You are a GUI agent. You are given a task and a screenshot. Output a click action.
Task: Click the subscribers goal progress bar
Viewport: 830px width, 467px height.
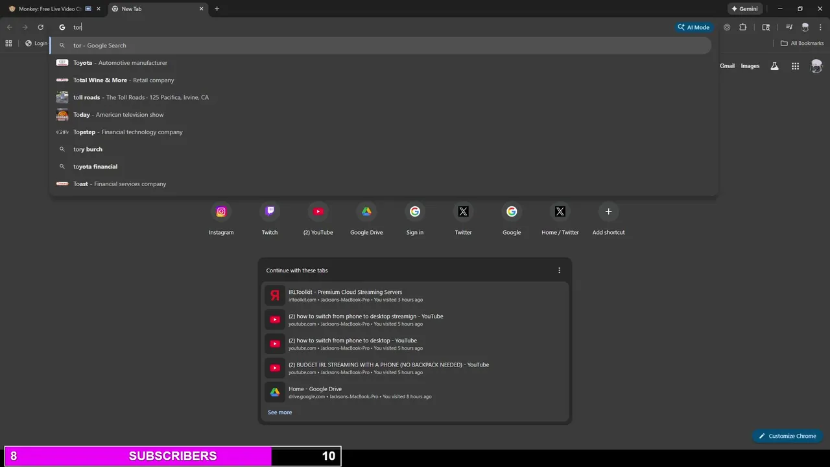tap(172, 456)
